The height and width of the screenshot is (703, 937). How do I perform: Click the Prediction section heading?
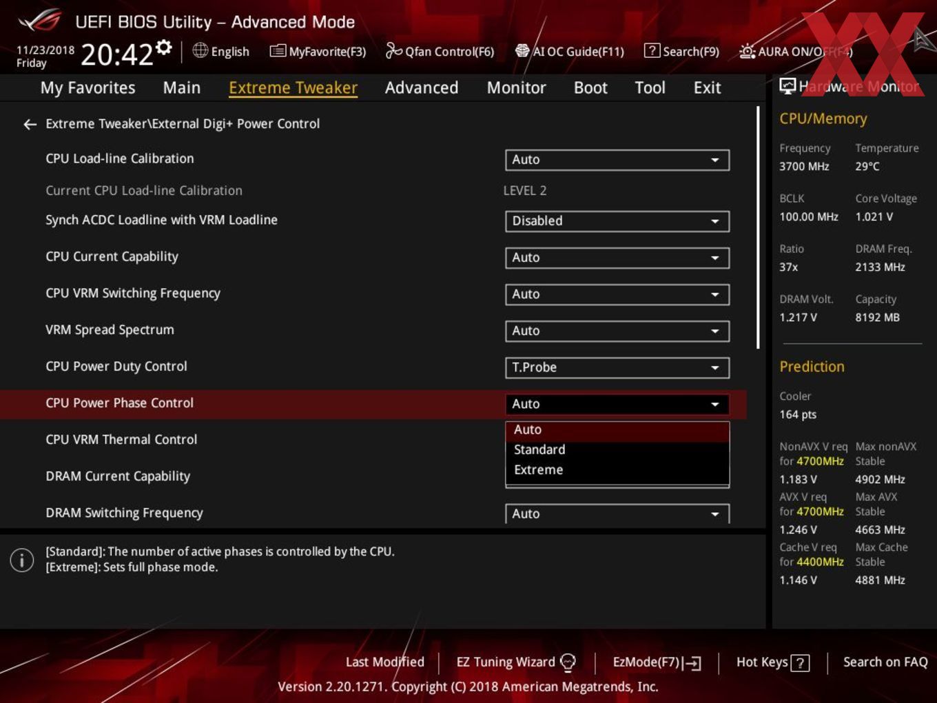coord(812,367)
